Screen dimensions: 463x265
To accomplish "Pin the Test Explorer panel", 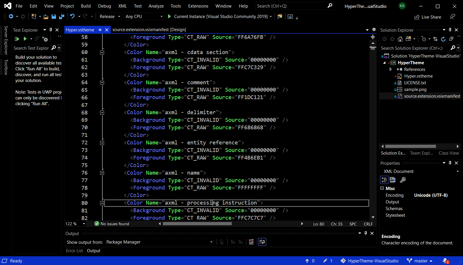I will [x=51, y=30].
